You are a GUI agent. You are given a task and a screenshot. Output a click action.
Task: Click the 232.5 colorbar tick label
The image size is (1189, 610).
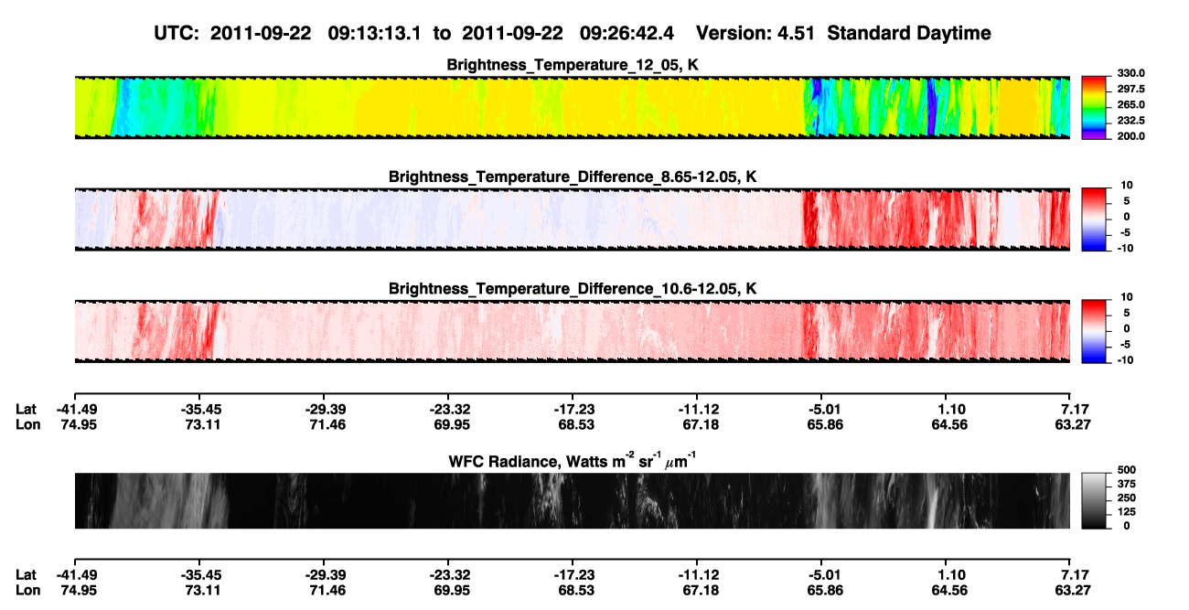pos(1131,121)
